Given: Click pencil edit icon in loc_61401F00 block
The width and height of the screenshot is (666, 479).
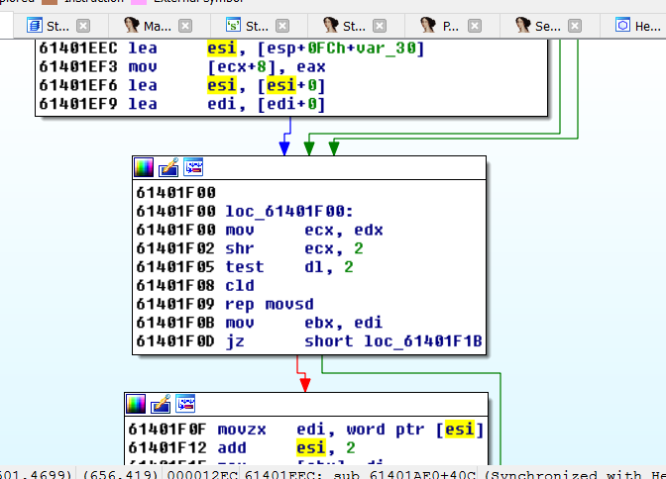Looking at the screenshot, I should tap(169, 167).
